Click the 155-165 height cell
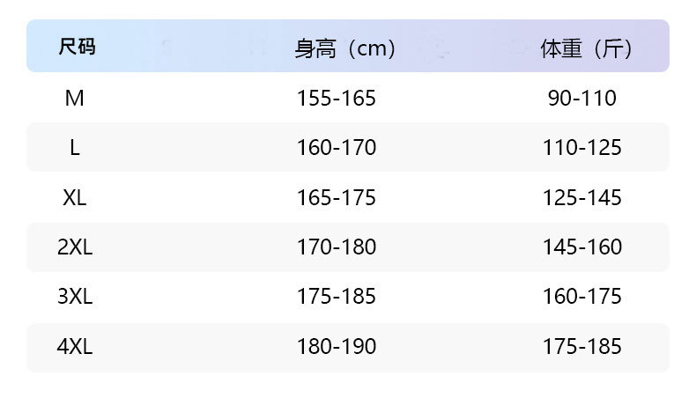The height and width of the screenshot is (420, 696). click(x=336, y=98)
